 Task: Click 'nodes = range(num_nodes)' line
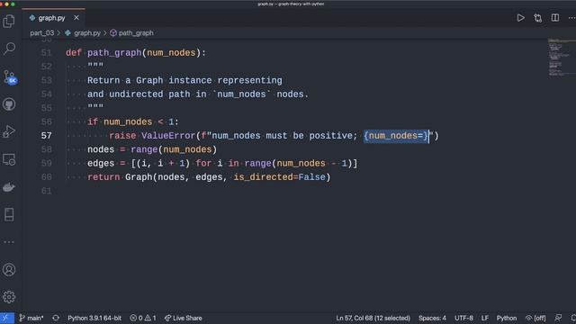click(x=152, y=150)
